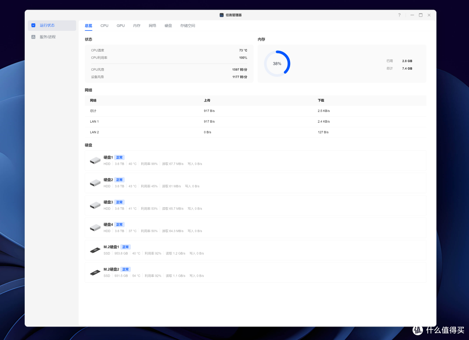Screen dimensions: 469x340
Task: Click the CPU温度 value 73 °C
Action: click(x=243, y=50)
